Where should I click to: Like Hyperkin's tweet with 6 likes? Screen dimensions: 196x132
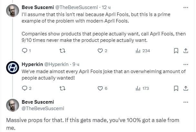click(x=100, y=88)
